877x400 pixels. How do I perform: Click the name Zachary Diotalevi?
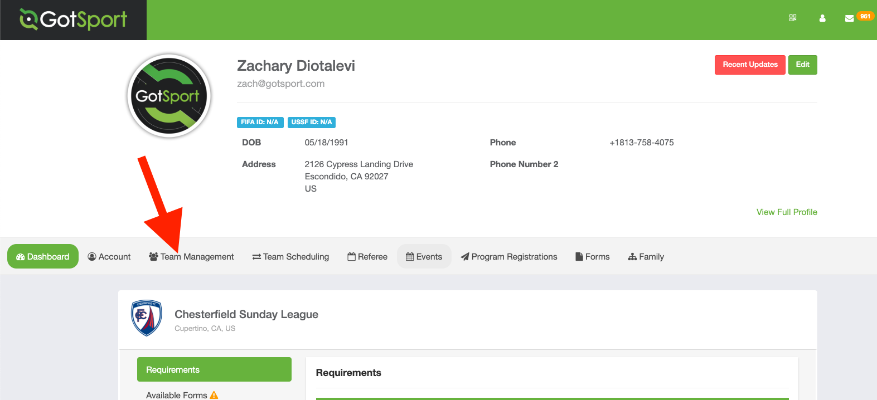coord(296,66)
